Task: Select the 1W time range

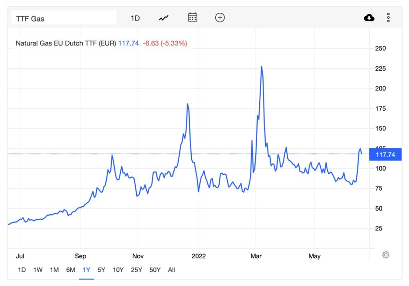Action: click(x=38, y=270)
